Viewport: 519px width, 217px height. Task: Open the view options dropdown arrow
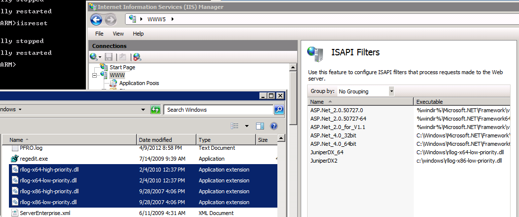pyautogui.click(x=247, y=126)
